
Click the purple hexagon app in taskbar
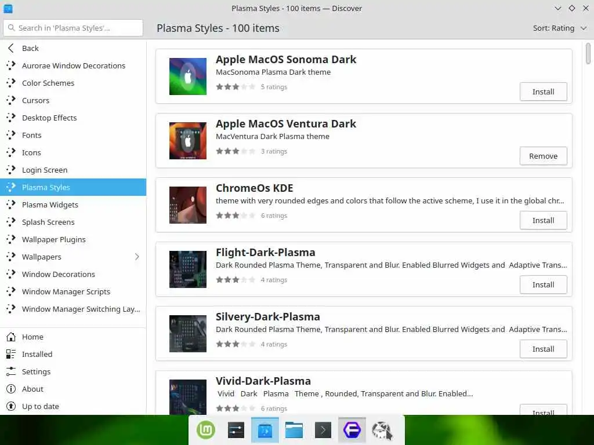click(x=352, y=431)
